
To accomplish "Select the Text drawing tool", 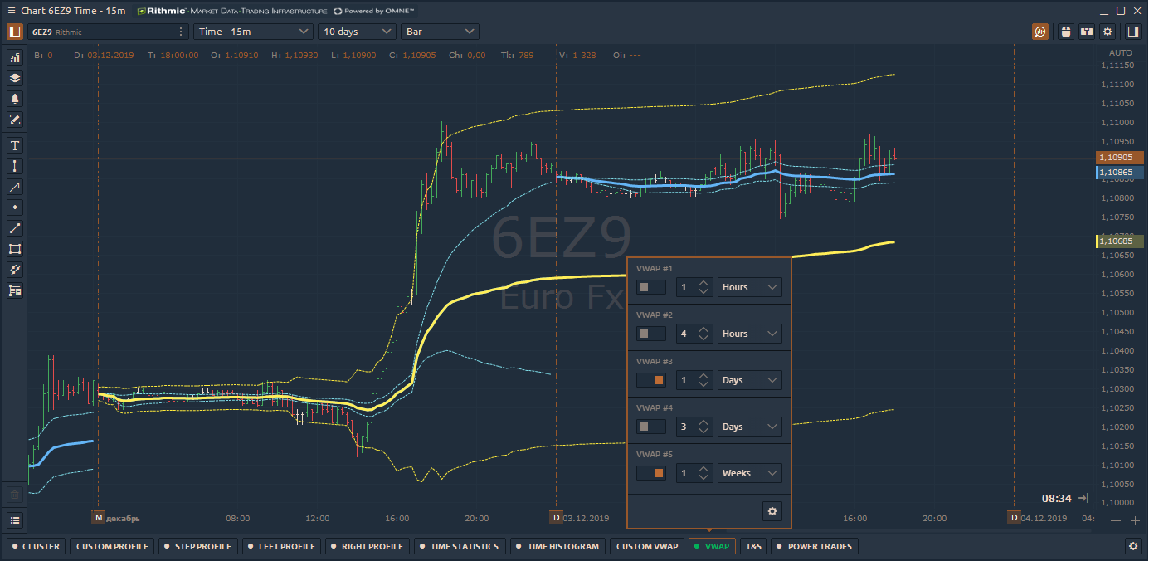I will [x=15, y=145].
